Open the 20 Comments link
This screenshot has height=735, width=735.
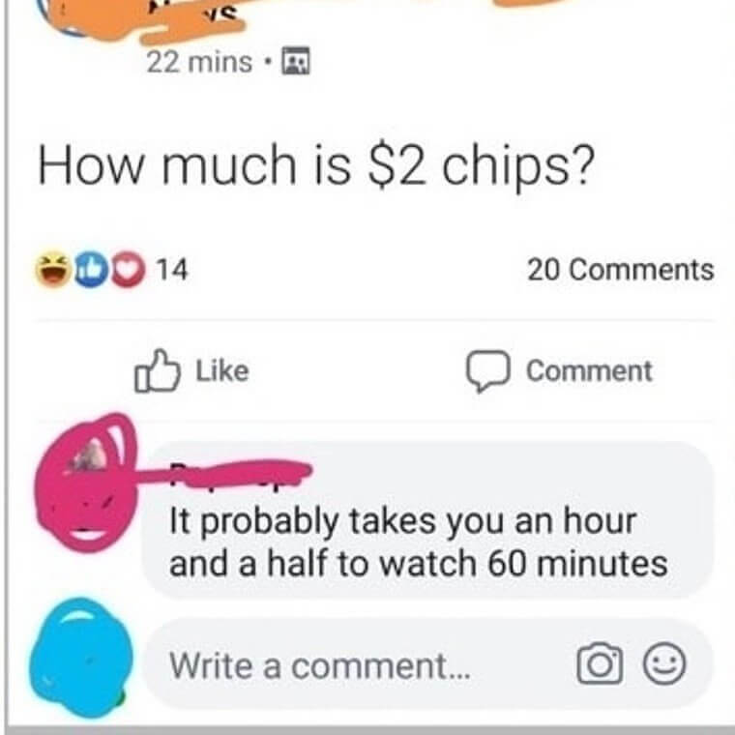[621, 270]
